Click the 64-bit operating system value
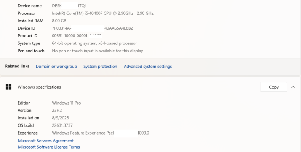Image resolution: width=301 pixels, height=152 pixels. (x=94, y=43)
